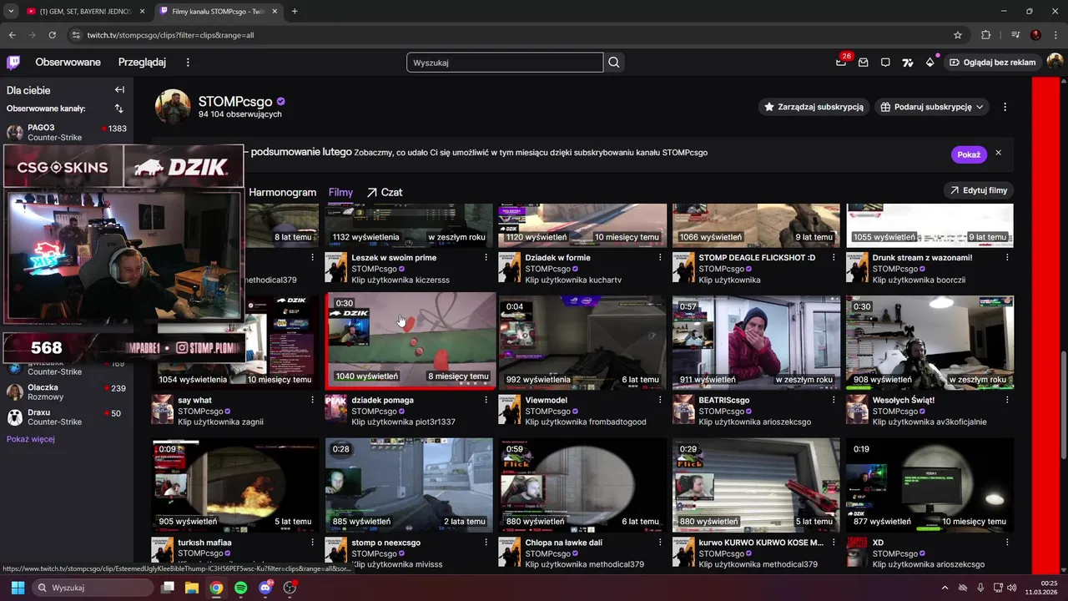Open volume control in system tray
Viewport: 1068px width, 601px height.
(x=1012, y=588)
